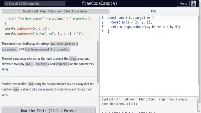
Task: Click inline code 'filter()' in instructions
Action: 42,64
